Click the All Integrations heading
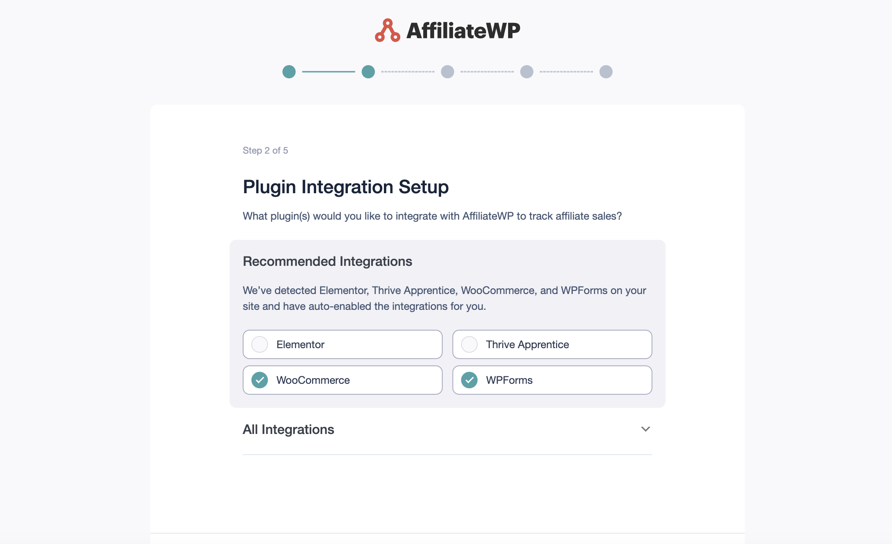 point(288,430)
